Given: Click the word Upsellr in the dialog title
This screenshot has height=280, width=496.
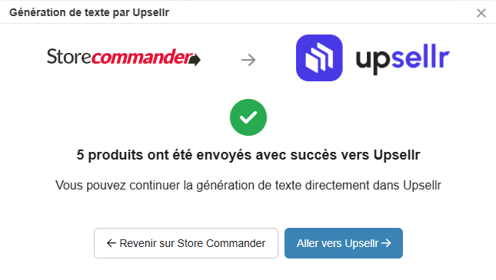Looking at the screenshot, I should (151, 12).
